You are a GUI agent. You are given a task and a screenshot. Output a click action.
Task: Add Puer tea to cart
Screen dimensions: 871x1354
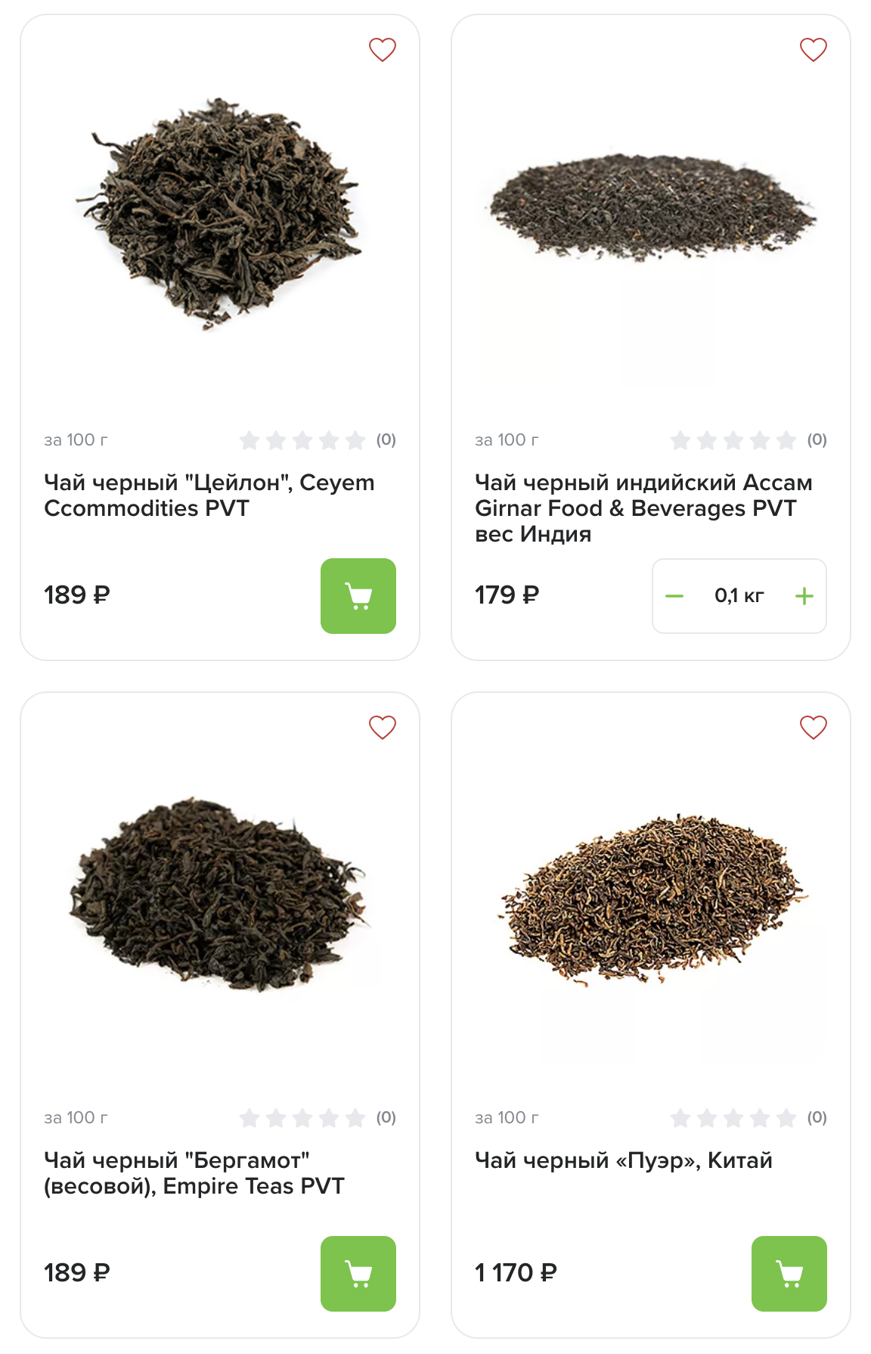coord(789,1274)
